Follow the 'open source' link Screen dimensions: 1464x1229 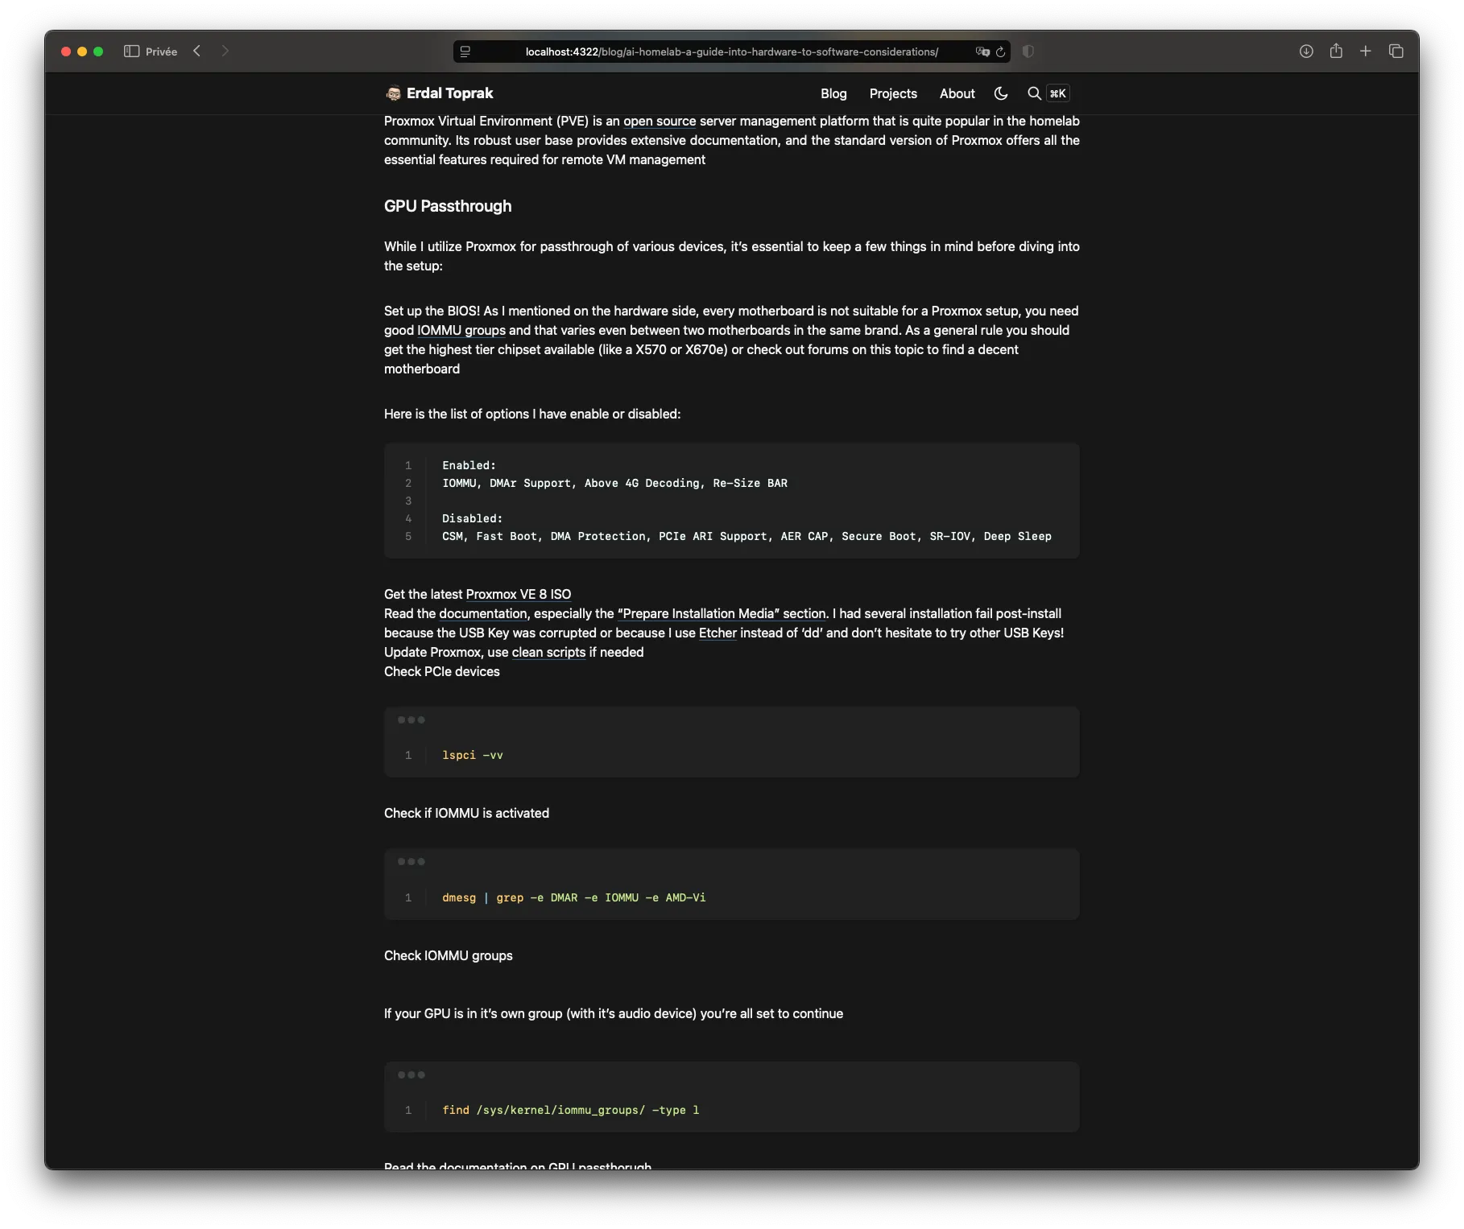click(x=659, y=121)
